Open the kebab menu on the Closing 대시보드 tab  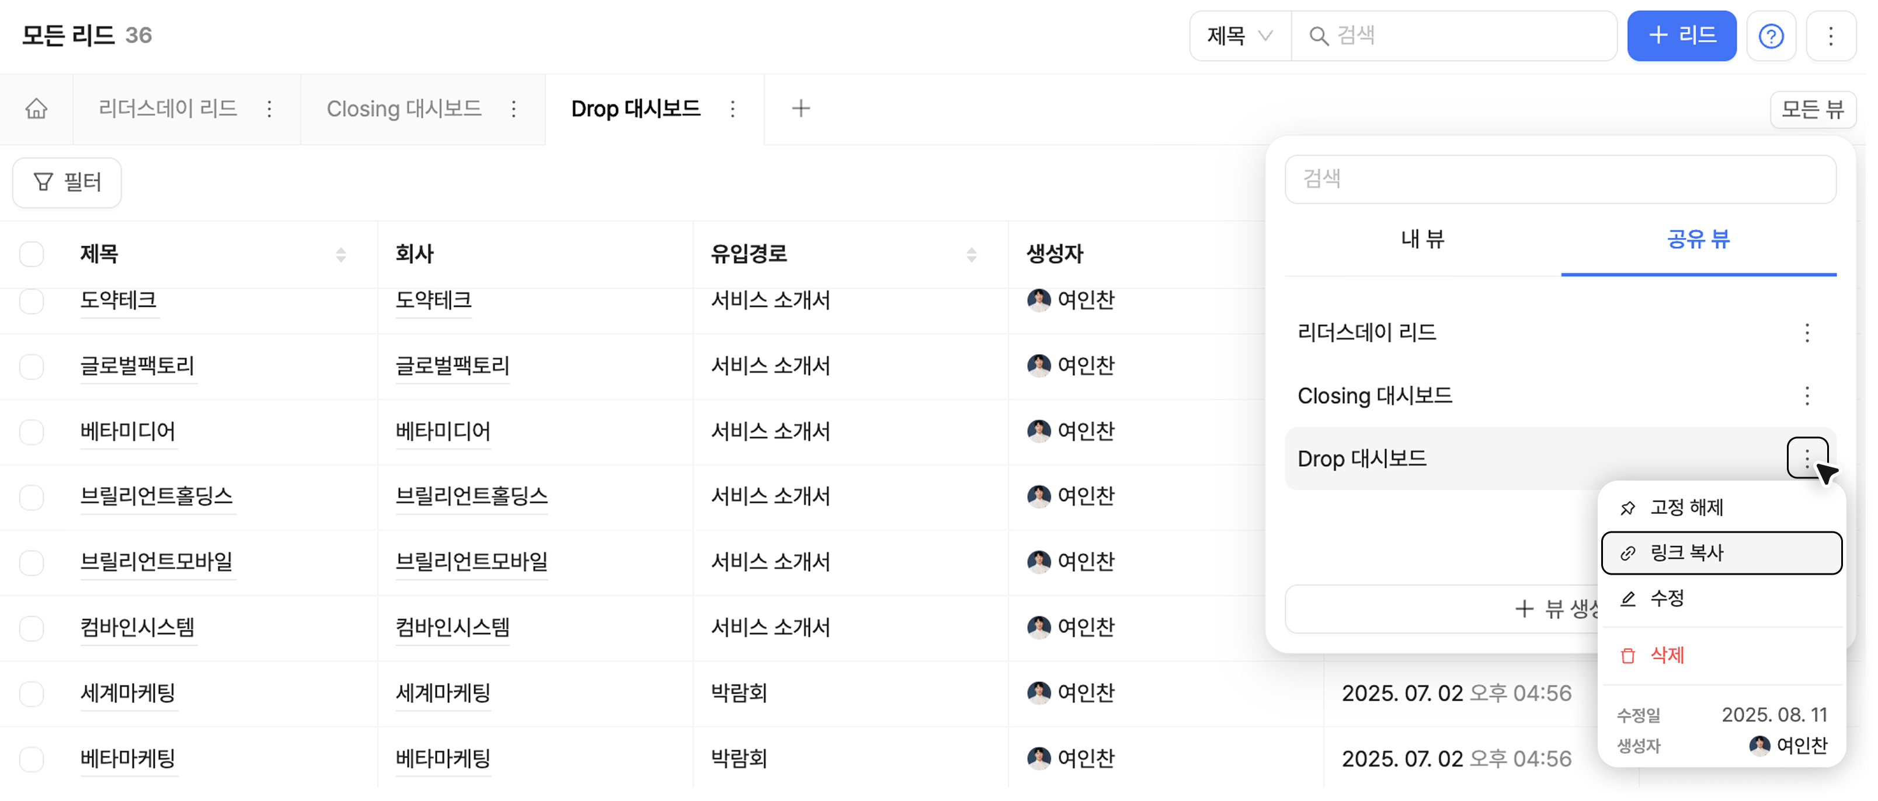point(514,109)
